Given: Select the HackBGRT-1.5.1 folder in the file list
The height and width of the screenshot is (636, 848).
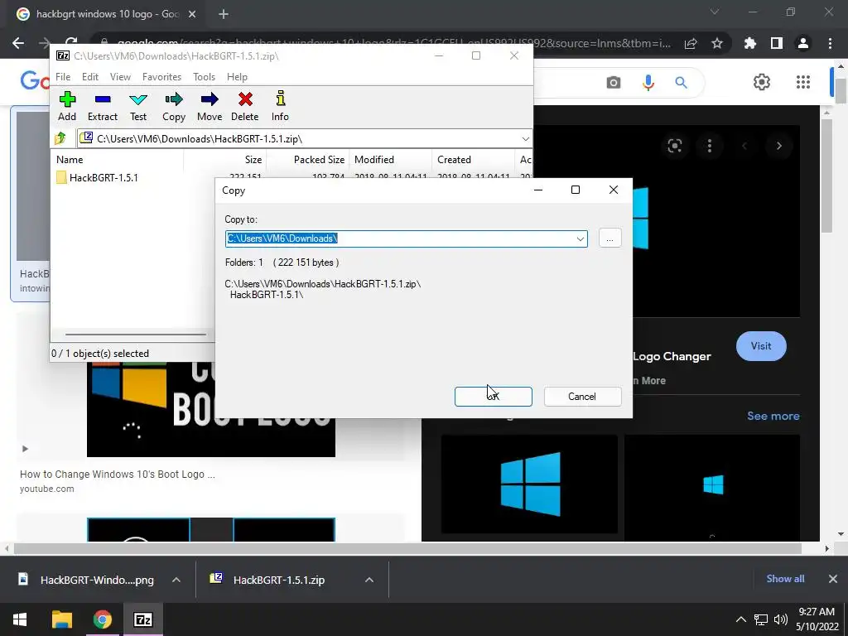Looking at the screenshot, I should point(98,177).
